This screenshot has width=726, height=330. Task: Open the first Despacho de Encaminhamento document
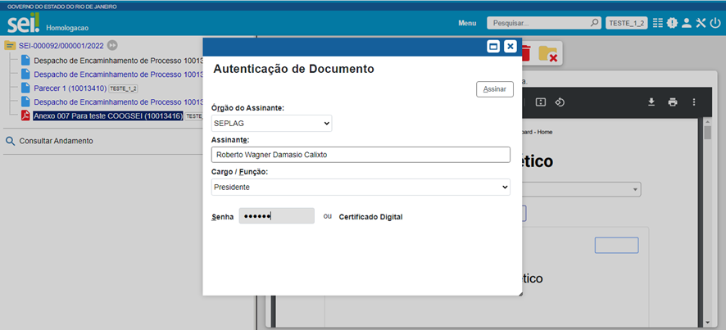[119, 60]
